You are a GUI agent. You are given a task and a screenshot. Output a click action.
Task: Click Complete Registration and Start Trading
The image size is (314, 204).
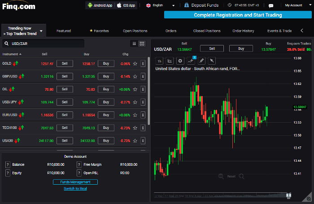[238, 15]
